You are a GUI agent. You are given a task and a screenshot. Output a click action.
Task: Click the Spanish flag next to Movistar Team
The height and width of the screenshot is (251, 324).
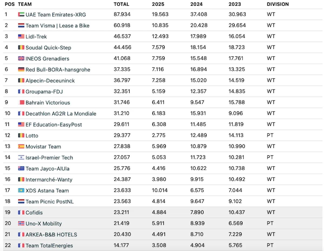pyautogui.click(x=21, y=146)
